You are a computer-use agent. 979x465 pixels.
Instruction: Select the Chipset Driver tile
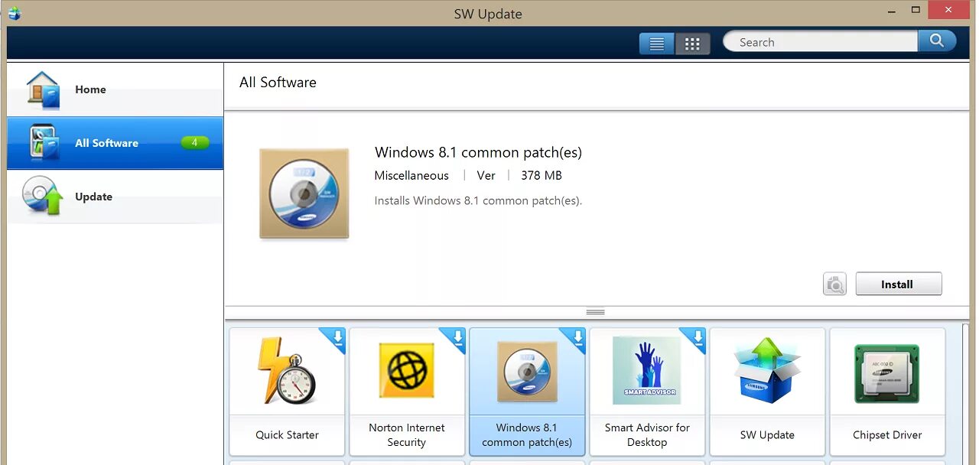click(887, 392)
